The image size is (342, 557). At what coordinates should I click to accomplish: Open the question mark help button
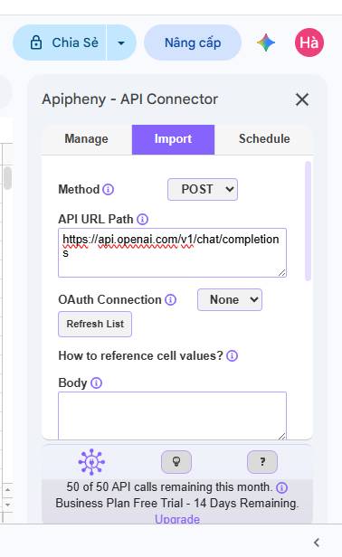pyautogui.click(x=262, y=462)
